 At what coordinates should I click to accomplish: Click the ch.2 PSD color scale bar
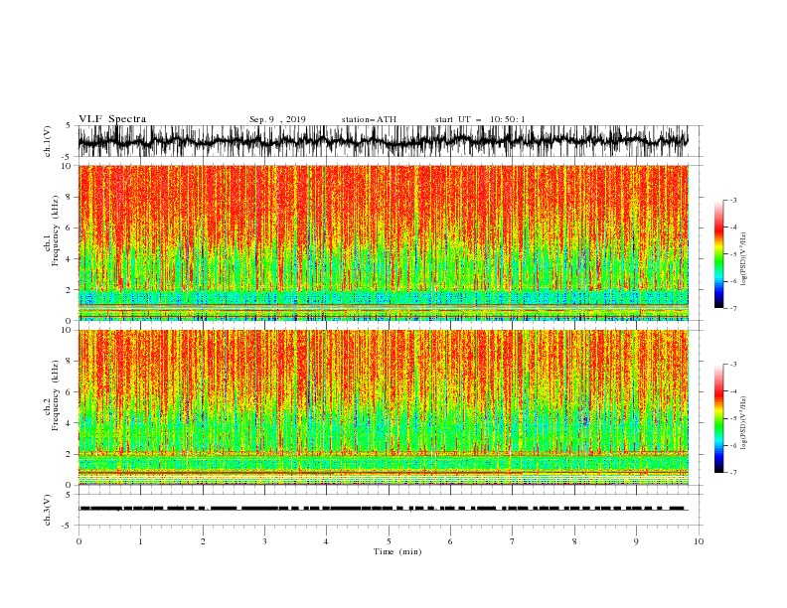[718, 418]
